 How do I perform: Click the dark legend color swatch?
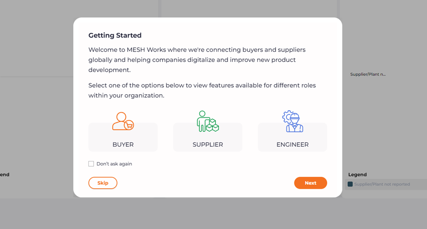tap(350, 184)
